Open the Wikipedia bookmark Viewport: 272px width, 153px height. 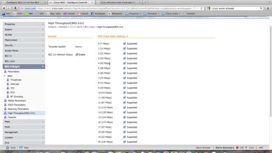coord(115,14)
